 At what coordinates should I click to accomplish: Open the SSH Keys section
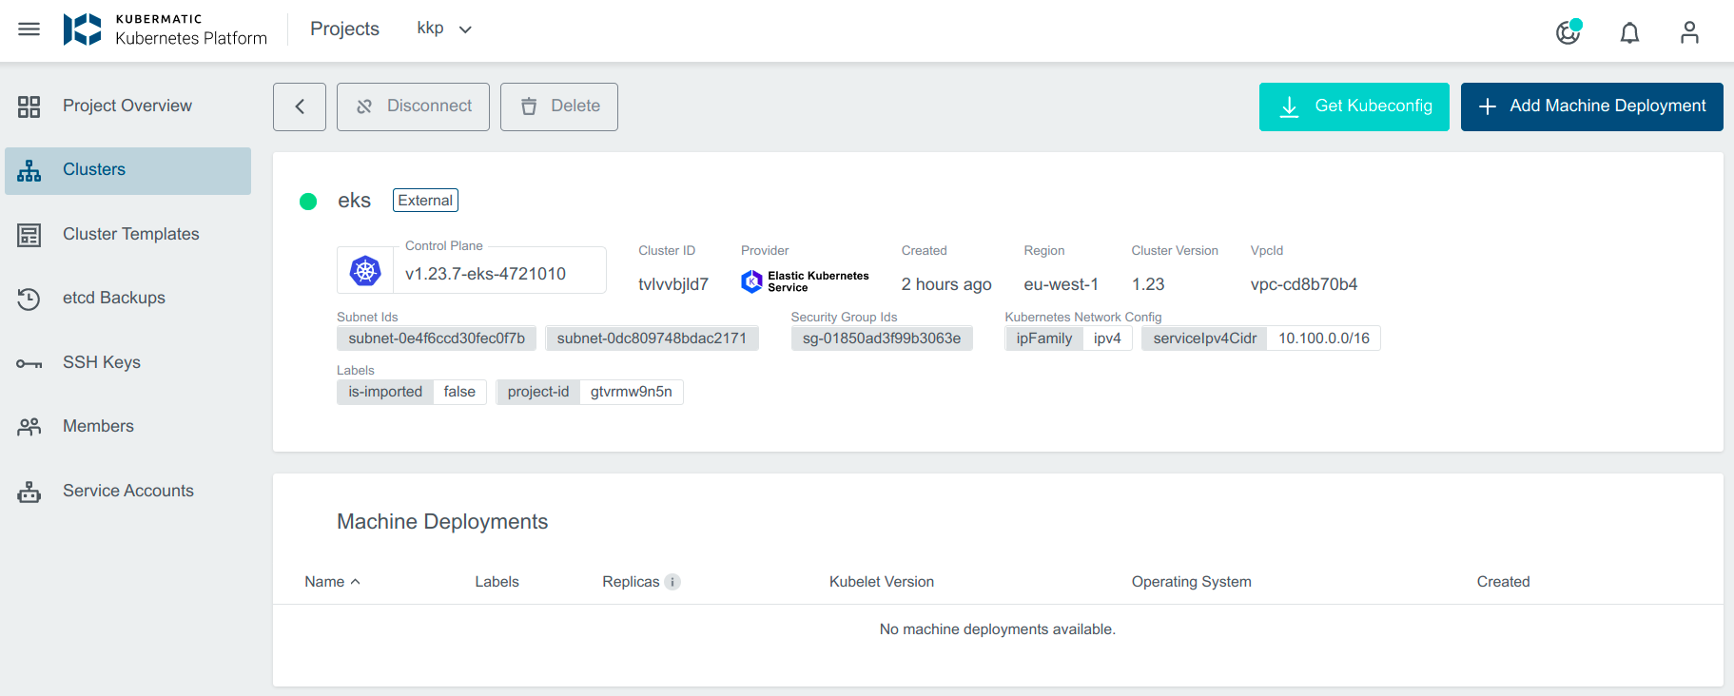[101, 362]
